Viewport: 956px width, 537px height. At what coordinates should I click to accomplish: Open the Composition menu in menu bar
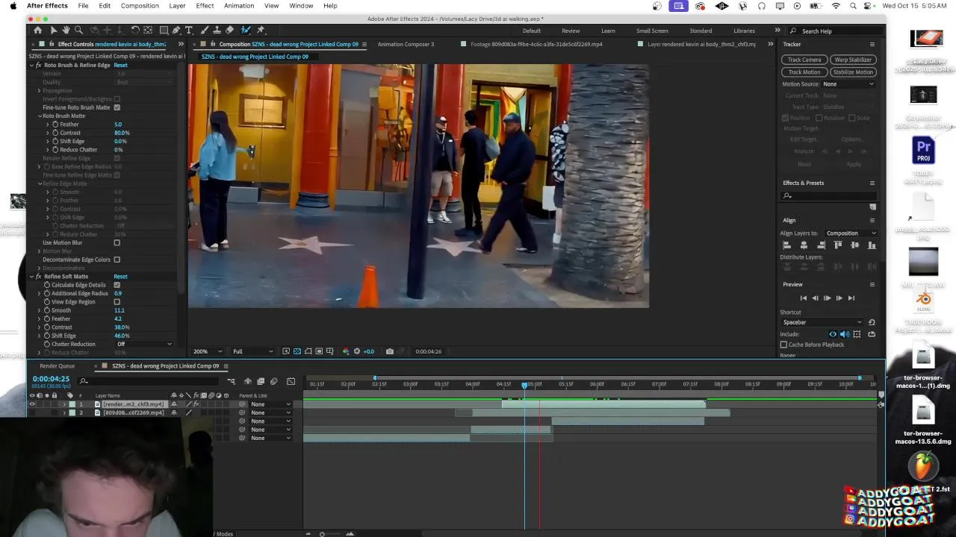(140, 6)
